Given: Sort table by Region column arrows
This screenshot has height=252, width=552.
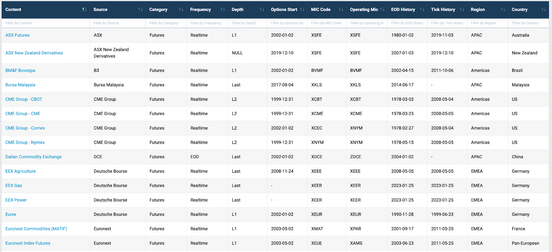Looking at the screenshot, I should click(x=503, y=10).
